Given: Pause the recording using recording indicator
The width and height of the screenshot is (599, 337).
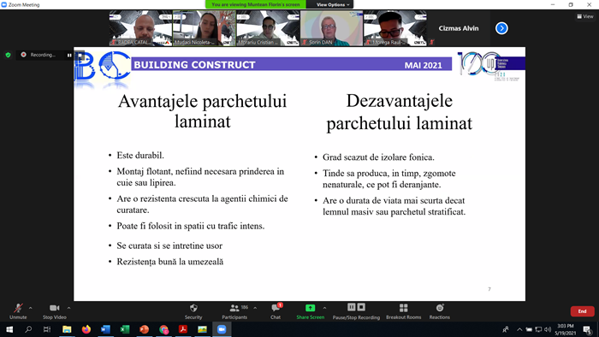Looking at the screenshot, I should pos(69,56).
